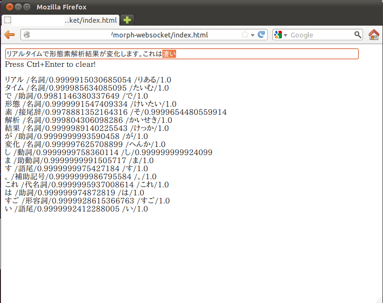Click into the Google search box
383x303 pixels.
click(x=320, y=35)
